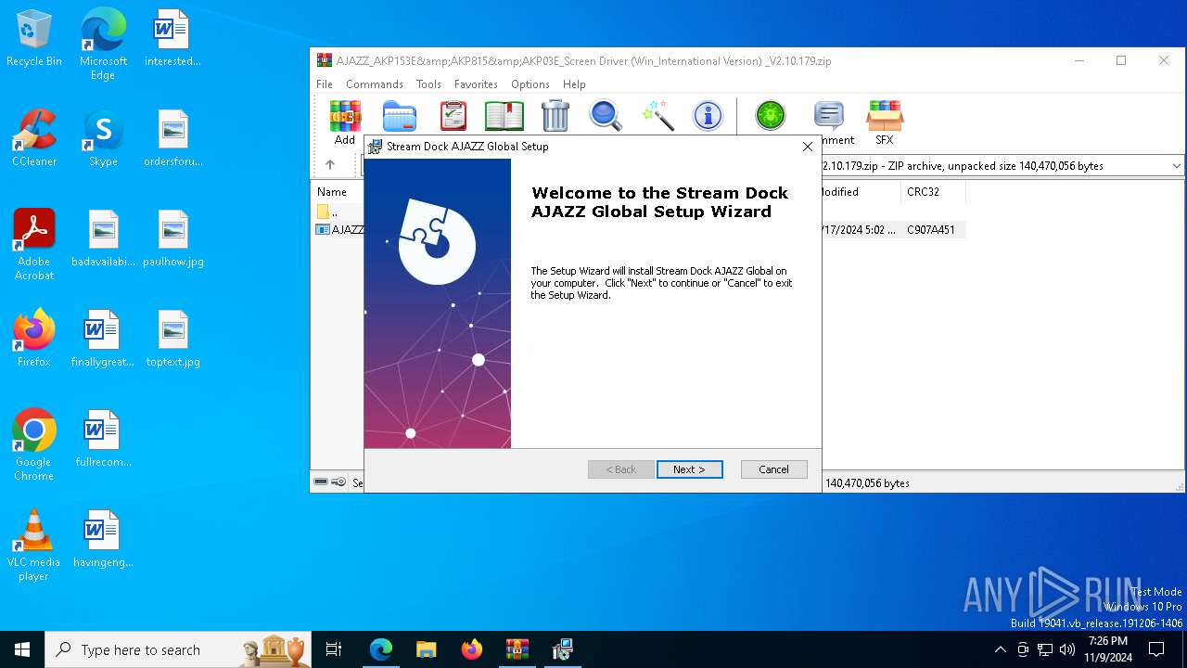Click the Test clipboard-checklist icon in WinRAR
The image size is (1187, 668).
point(453,116)
